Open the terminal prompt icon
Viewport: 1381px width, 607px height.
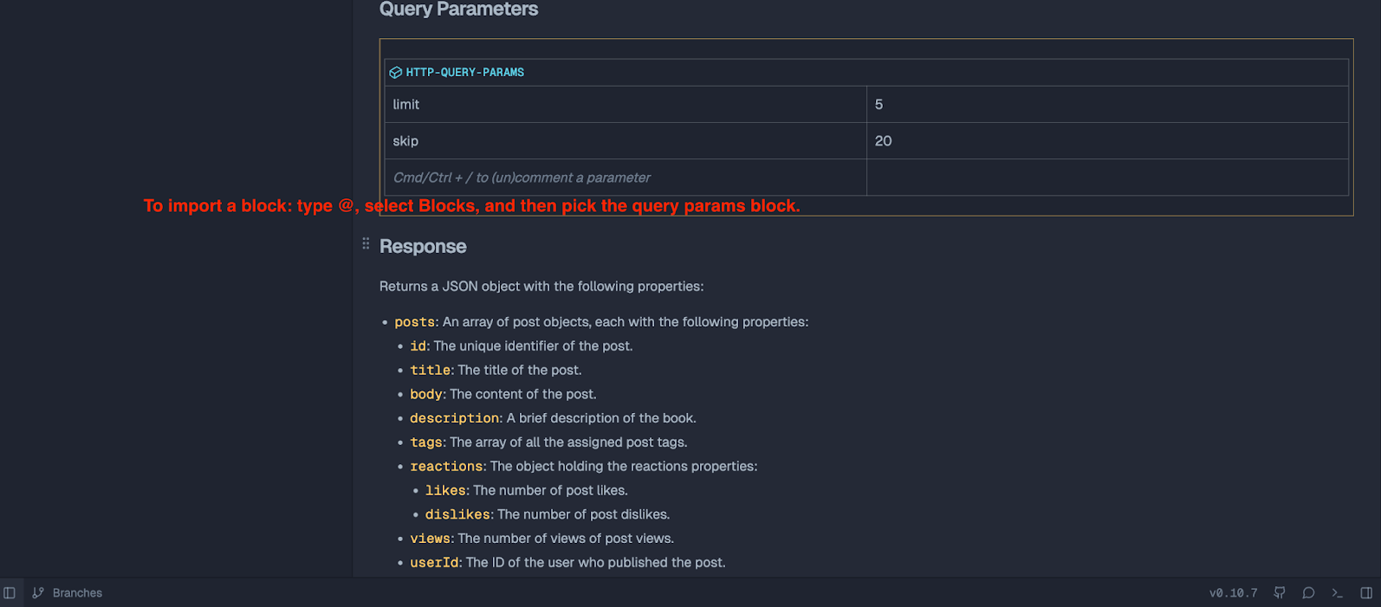(1337, 593)
